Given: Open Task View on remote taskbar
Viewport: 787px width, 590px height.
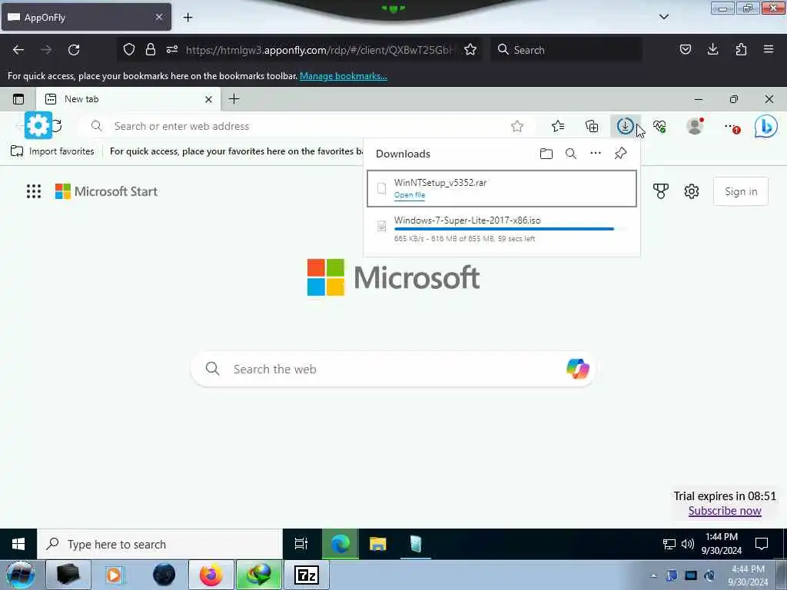Looking at the screenshot, I should coord(301,544).
